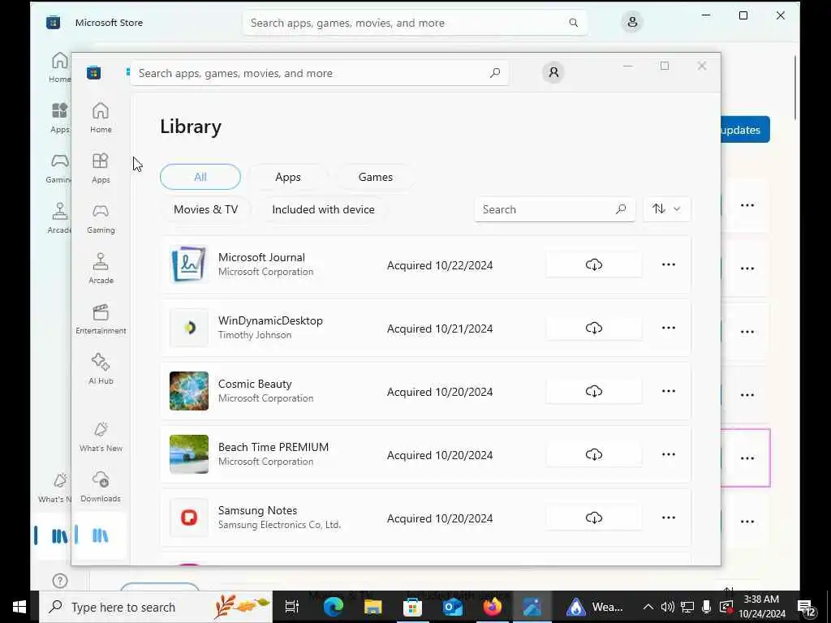Click scrollbar in back Store window
Viewport: 831px width, 623px height.
(x=794, y=88)
